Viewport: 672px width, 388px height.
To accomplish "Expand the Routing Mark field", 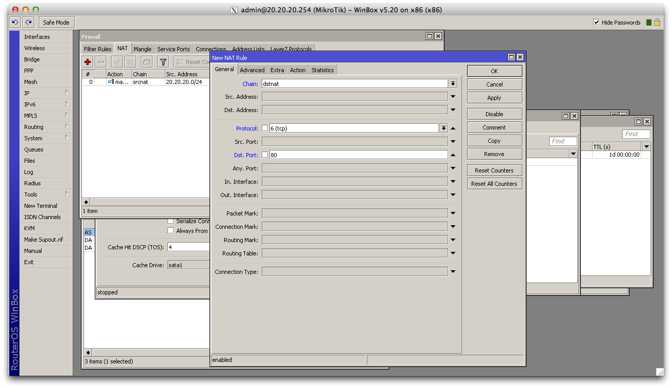I will coord(453,240).
